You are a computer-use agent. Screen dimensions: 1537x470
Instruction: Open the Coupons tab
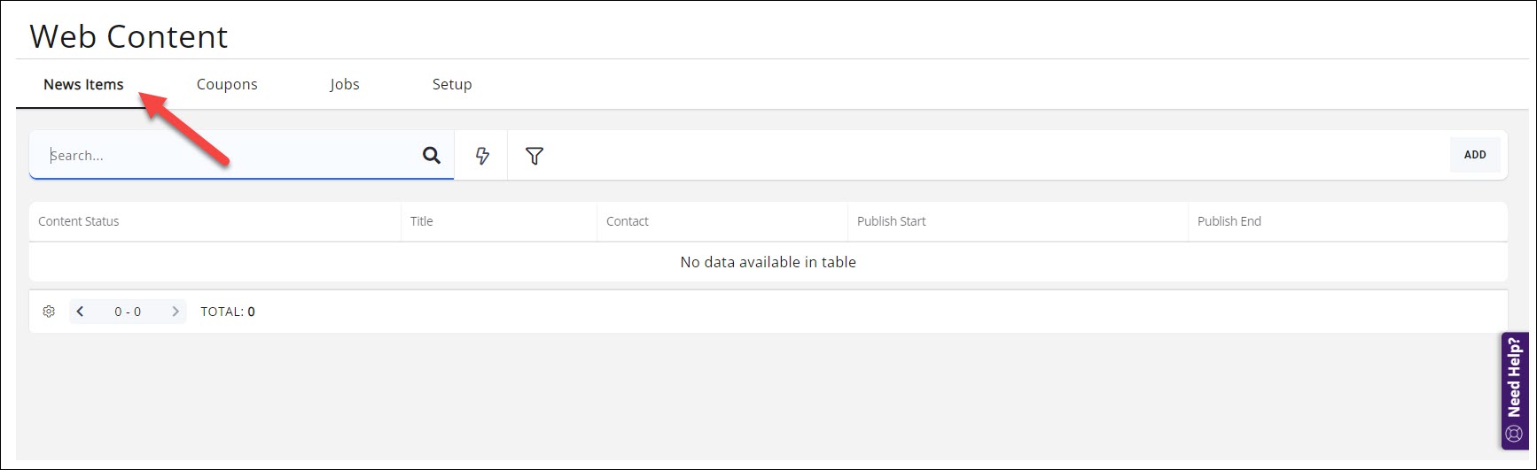pos(227,84)
